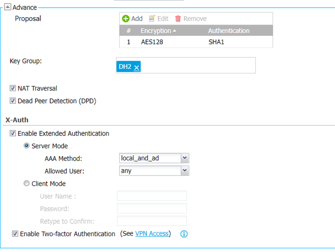This screenshot has height=252, width=335.
Task: Open the Allowed User dropdown
Action: [185, 170]
